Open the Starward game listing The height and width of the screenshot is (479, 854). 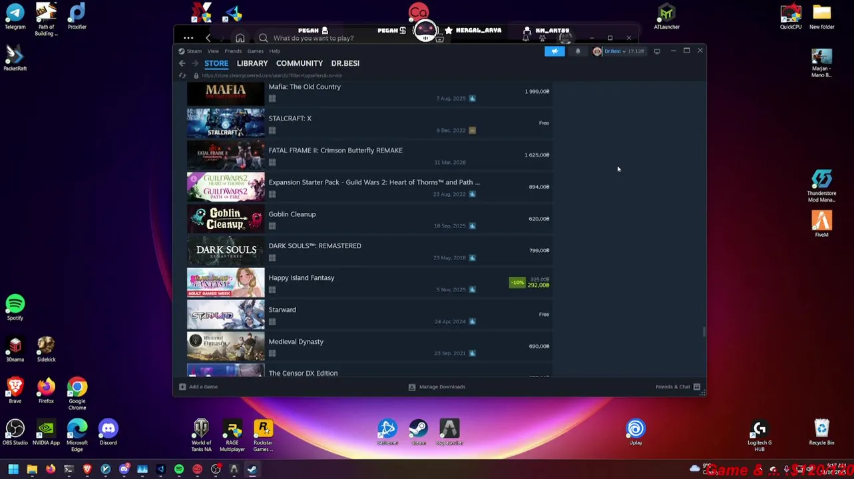click(x=369, y=315)
